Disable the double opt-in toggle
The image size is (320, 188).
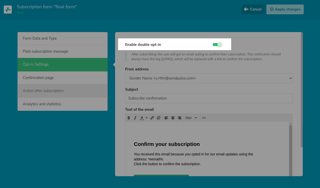tap(217, 45)
